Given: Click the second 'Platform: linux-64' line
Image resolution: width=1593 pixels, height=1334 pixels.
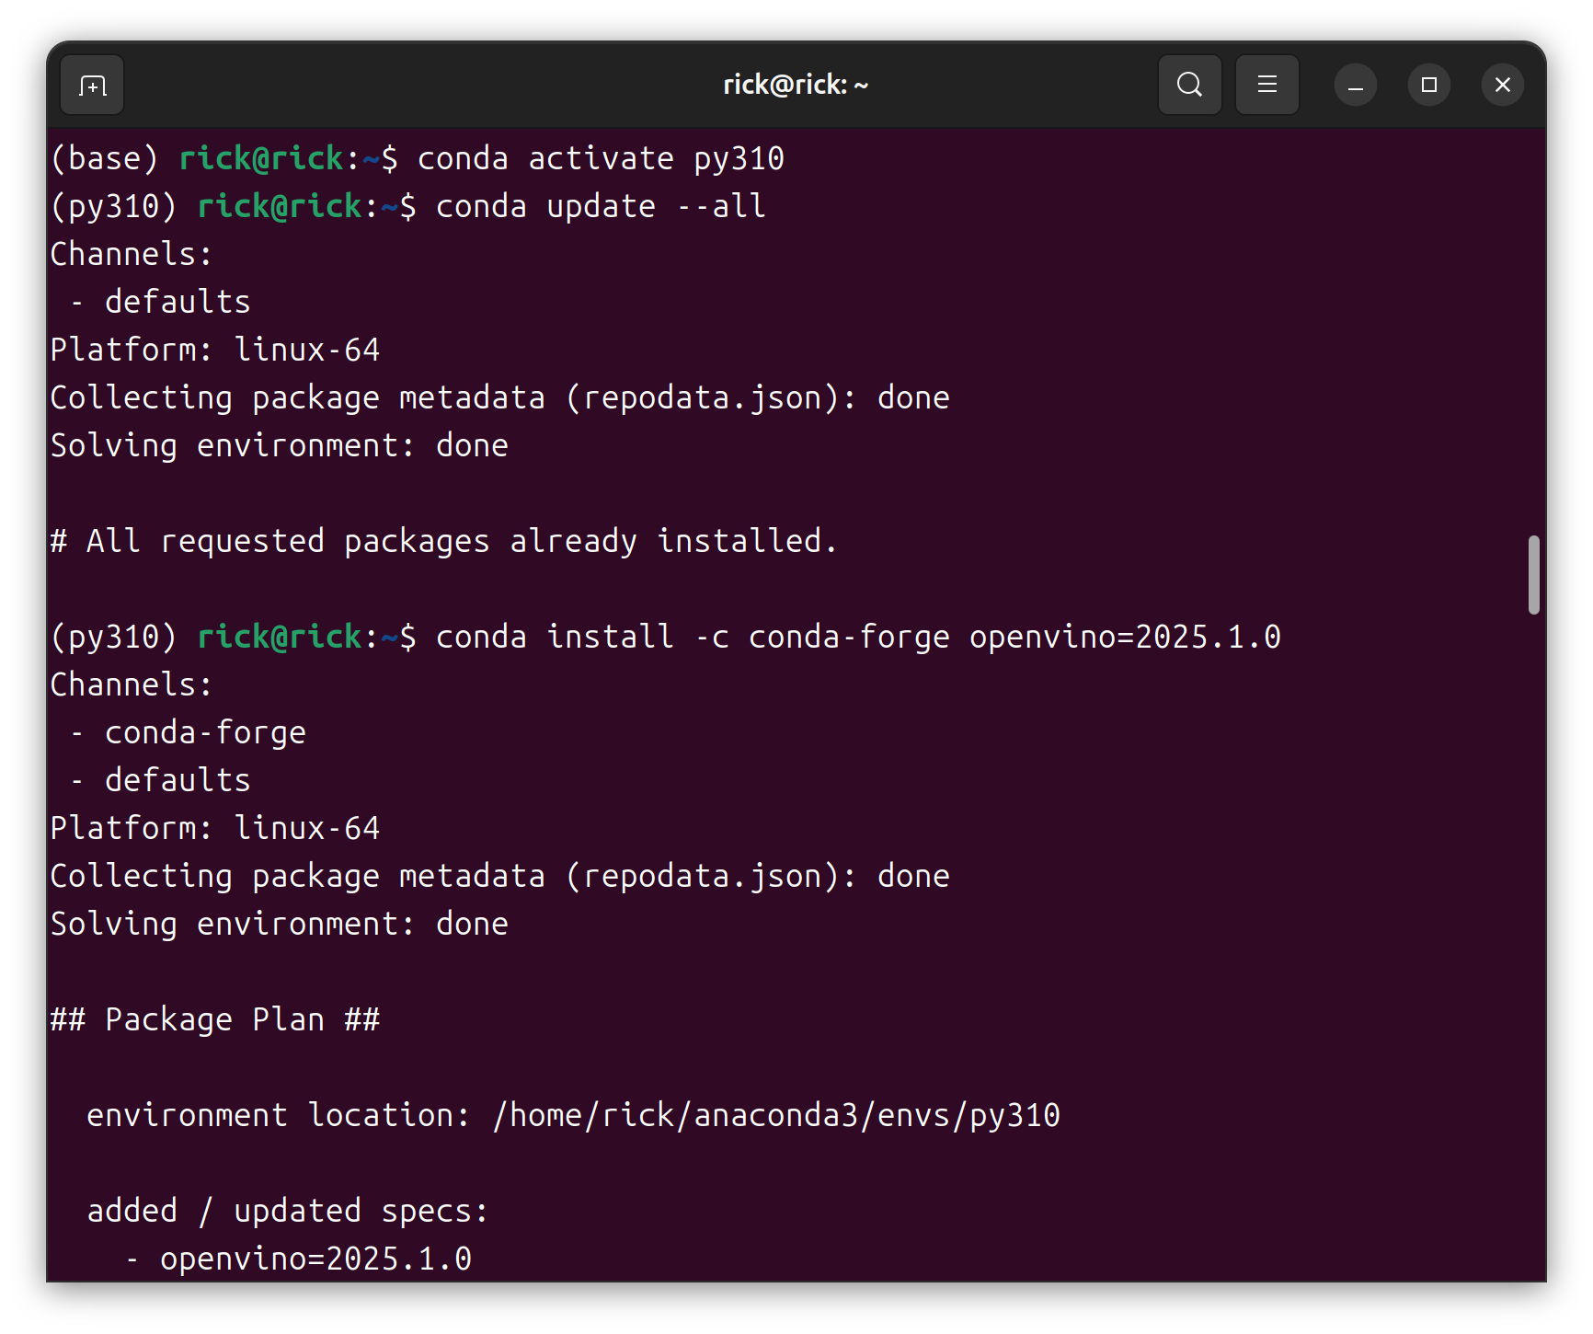Looking at the screenshot, I should (x=215, y=828).
